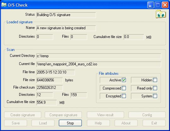Viewport: 170px width, 131px height.
Task: Click the Compare signature button
Action: (63, 115)
